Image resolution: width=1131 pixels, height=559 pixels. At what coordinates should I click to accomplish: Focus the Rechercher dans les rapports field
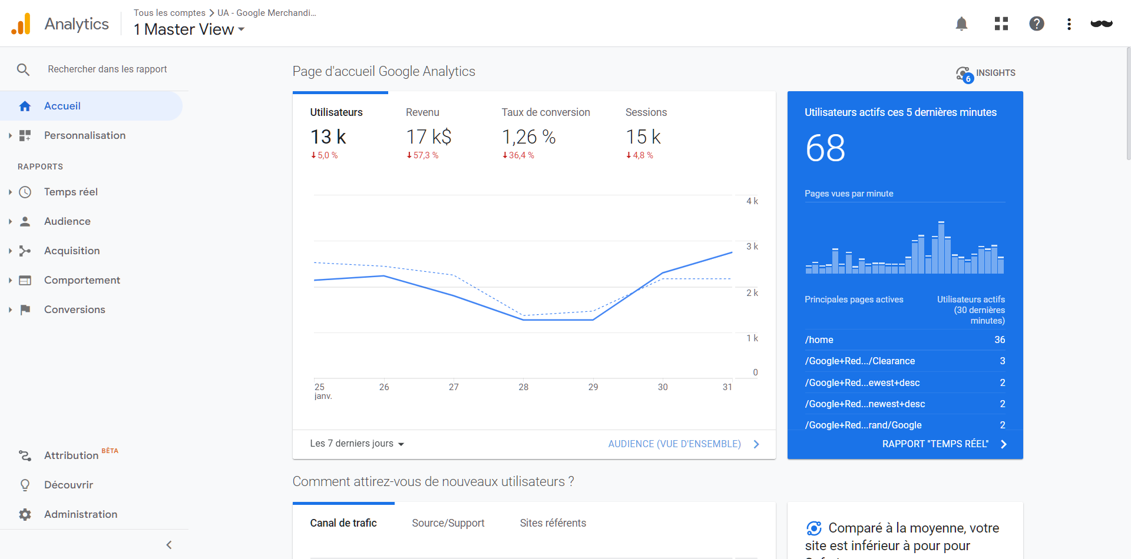[107, 69]
